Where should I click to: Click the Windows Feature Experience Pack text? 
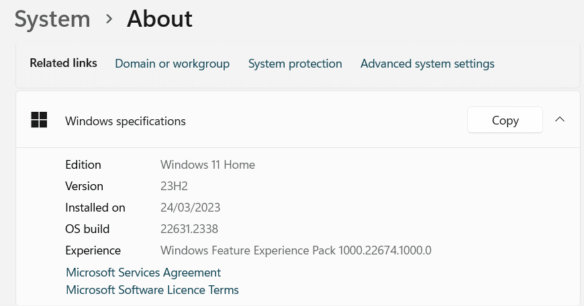(295, 250)
